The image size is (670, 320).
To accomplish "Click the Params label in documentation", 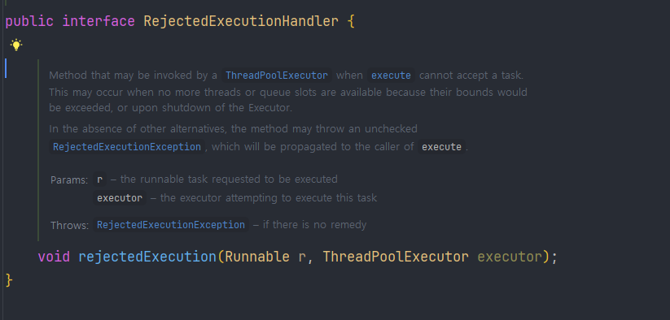I will 69,179.
